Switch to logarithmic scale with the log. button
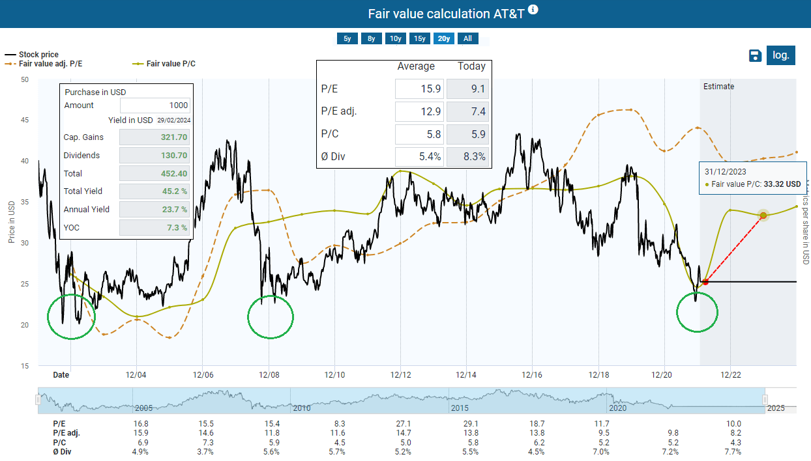This screenshot has width=811, height=461. click(781, 55)
